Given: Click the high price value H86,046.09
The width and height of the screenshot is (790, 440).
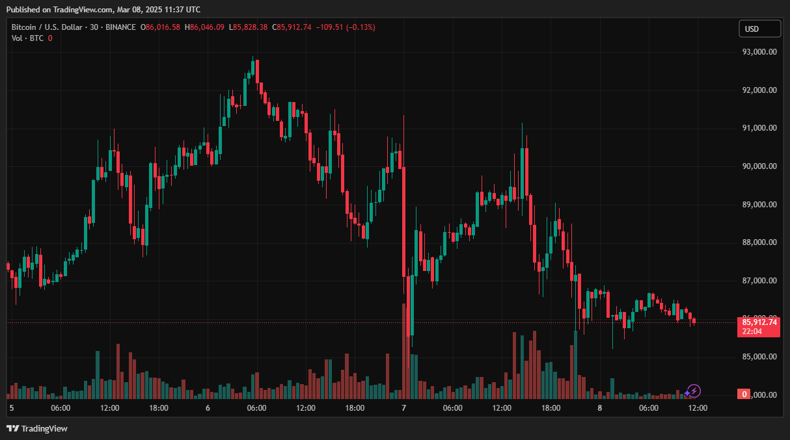Looking at the screenshot, I should point(205,27).
